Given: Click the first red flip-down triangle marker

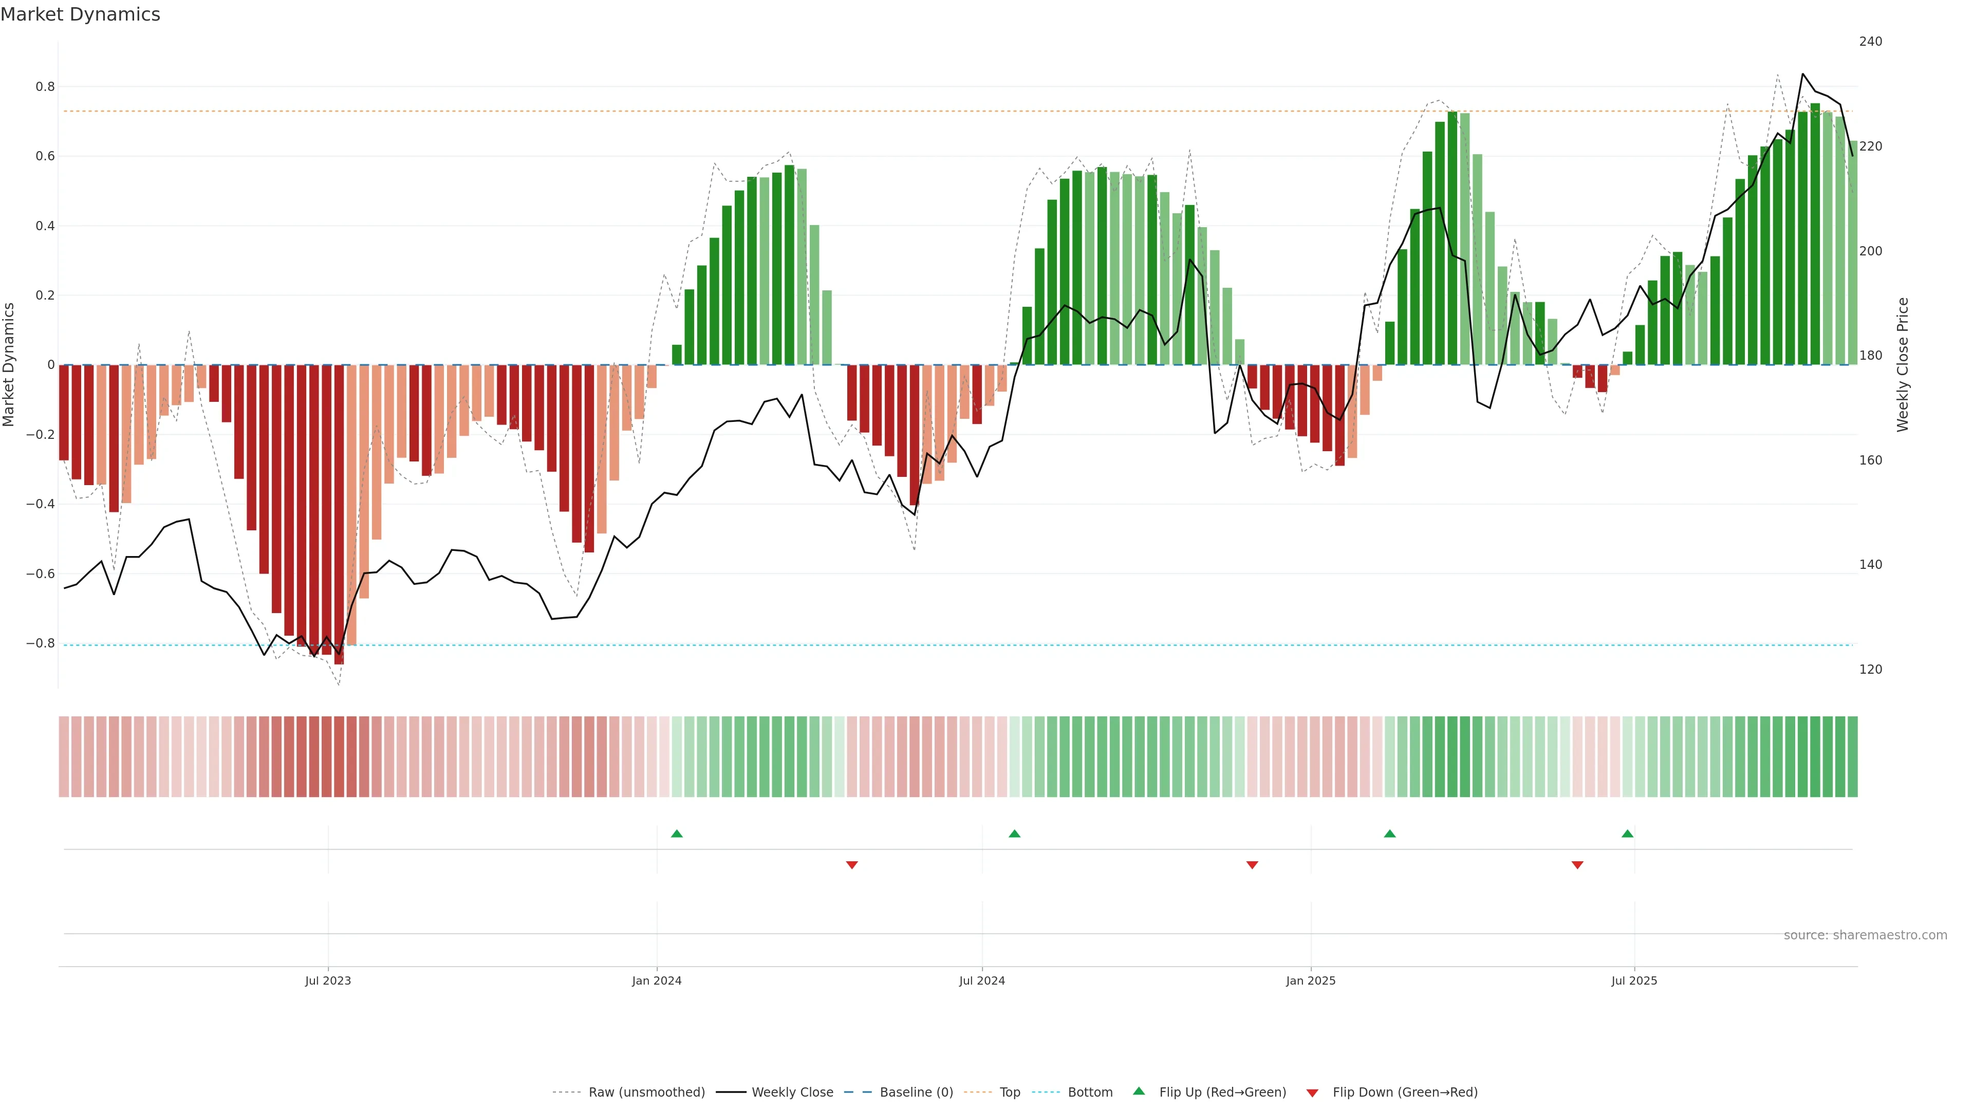Looking at the screenshot, I should pyautogui.click(x=852, y=865).
